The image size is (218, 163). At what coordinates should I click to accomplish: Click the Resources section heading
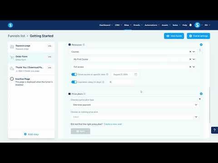[x=77, y=45]
